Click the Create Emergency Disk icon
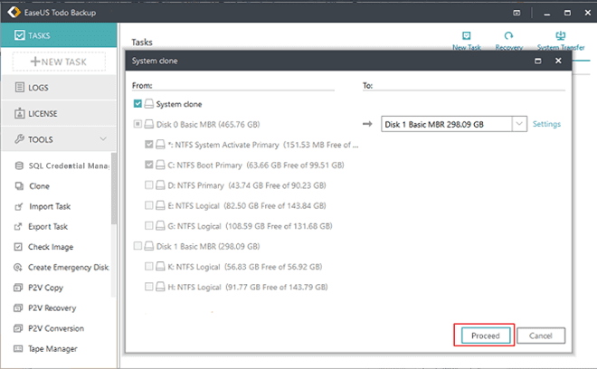This screenshot has height=369, width=597. tap(18, 268)
